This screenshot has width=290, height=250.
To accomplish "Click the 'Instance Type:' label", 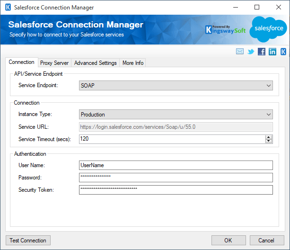I will (35, 114).
